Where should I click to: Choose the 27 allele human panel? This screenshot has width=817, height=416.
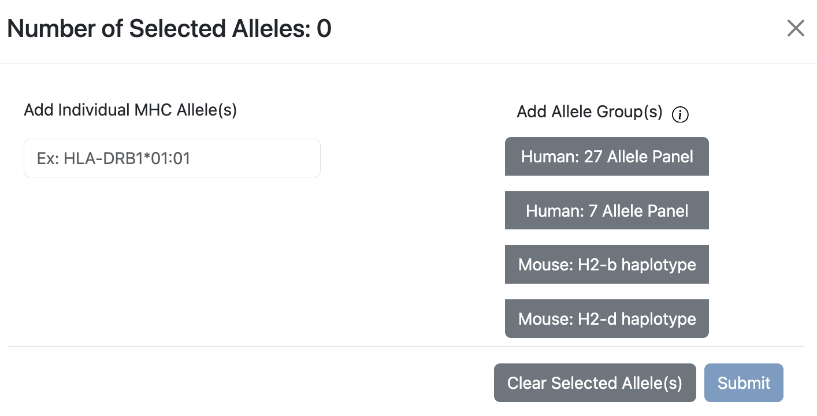click(x=607, y=156)
